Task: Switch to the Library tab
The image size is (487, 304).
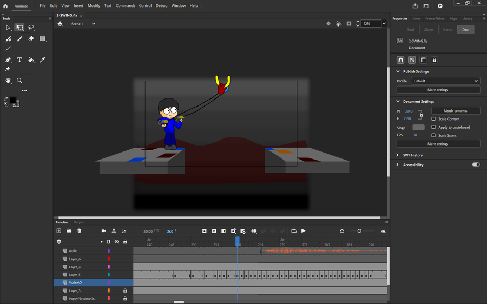Action: (x=467, y=18)
